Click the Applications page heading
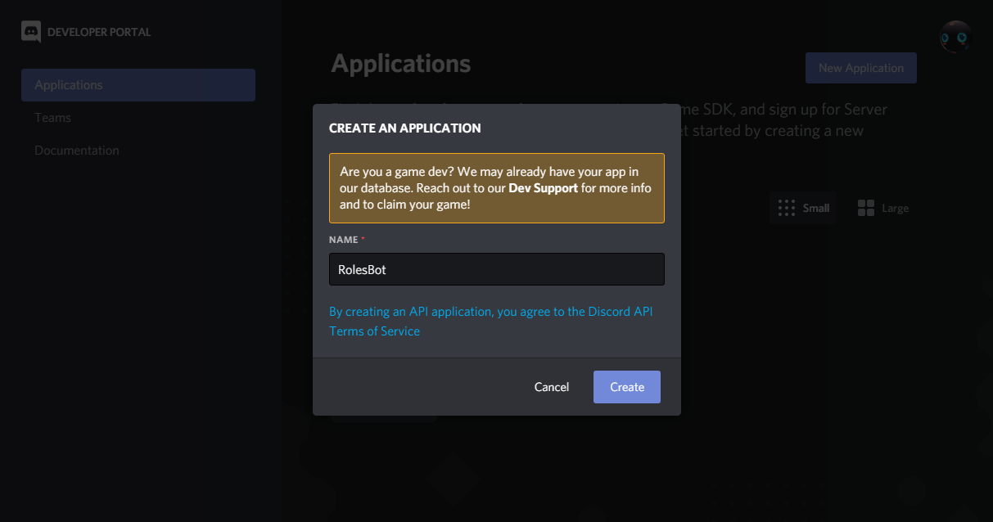Screen dimensions: 993x522 (x=401, y=63)
